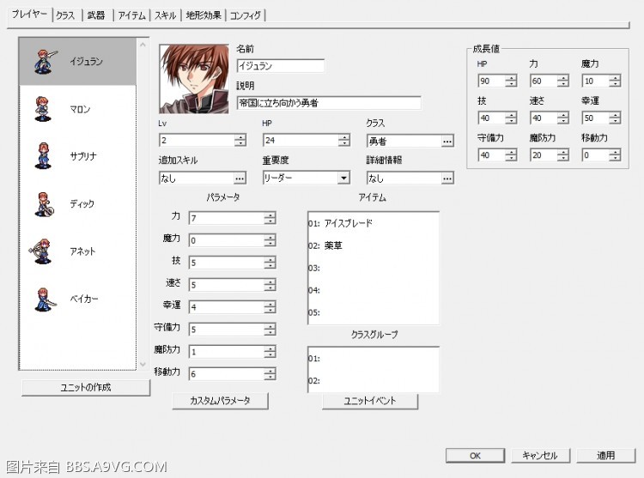Adjust the 成長値 力 stepper
Screen dimensions: 644x478
tap(563, 81)
